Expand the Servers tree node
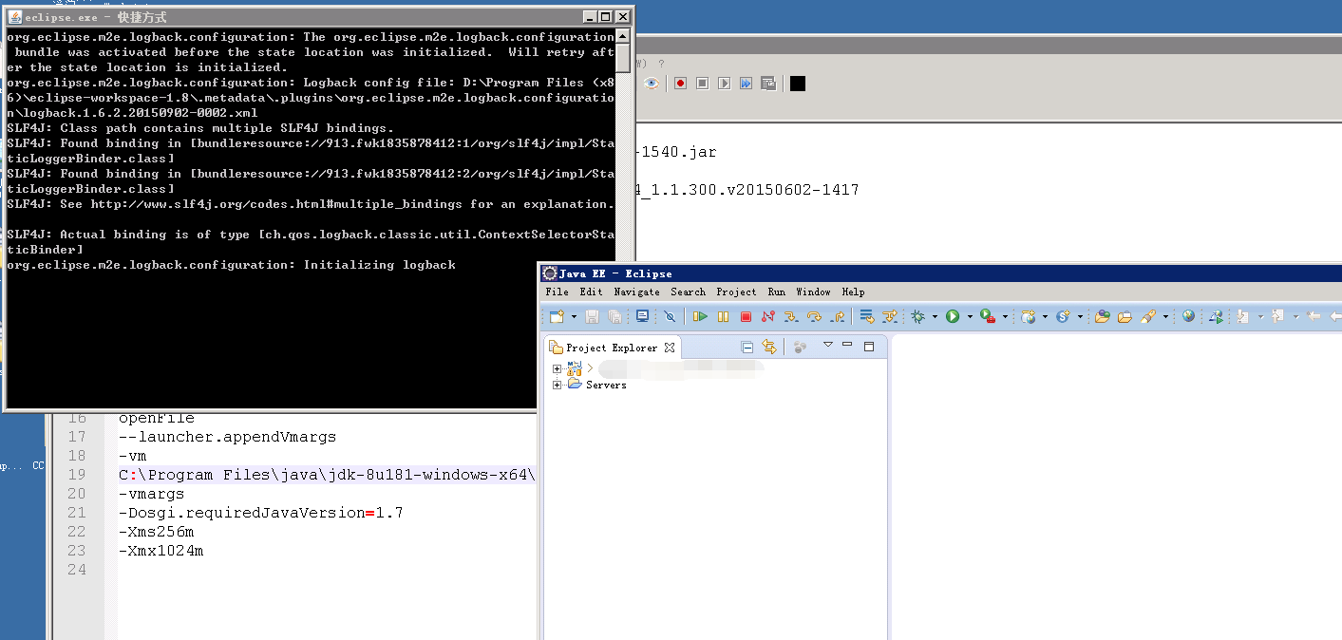The image size is (1342, 640). click(x=557, y=384)
